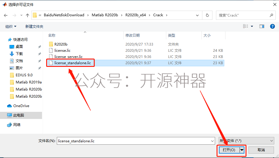Click Matlab R2020b in the address path

pos(105,15)
